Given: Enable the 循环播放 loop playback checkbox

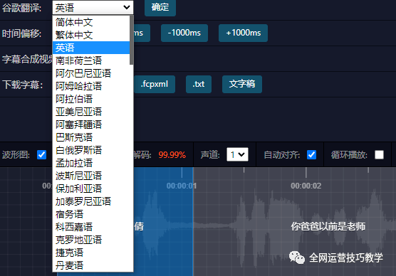Looking at the screenshot, I should [379, 154].
